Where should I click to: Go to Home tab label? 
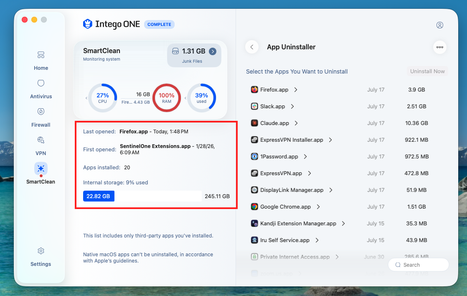(41, 68)
